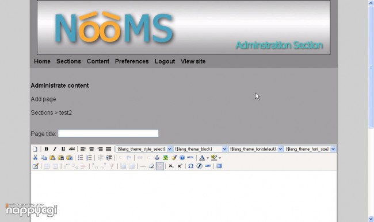Click the new document icon

pos(35,149)
